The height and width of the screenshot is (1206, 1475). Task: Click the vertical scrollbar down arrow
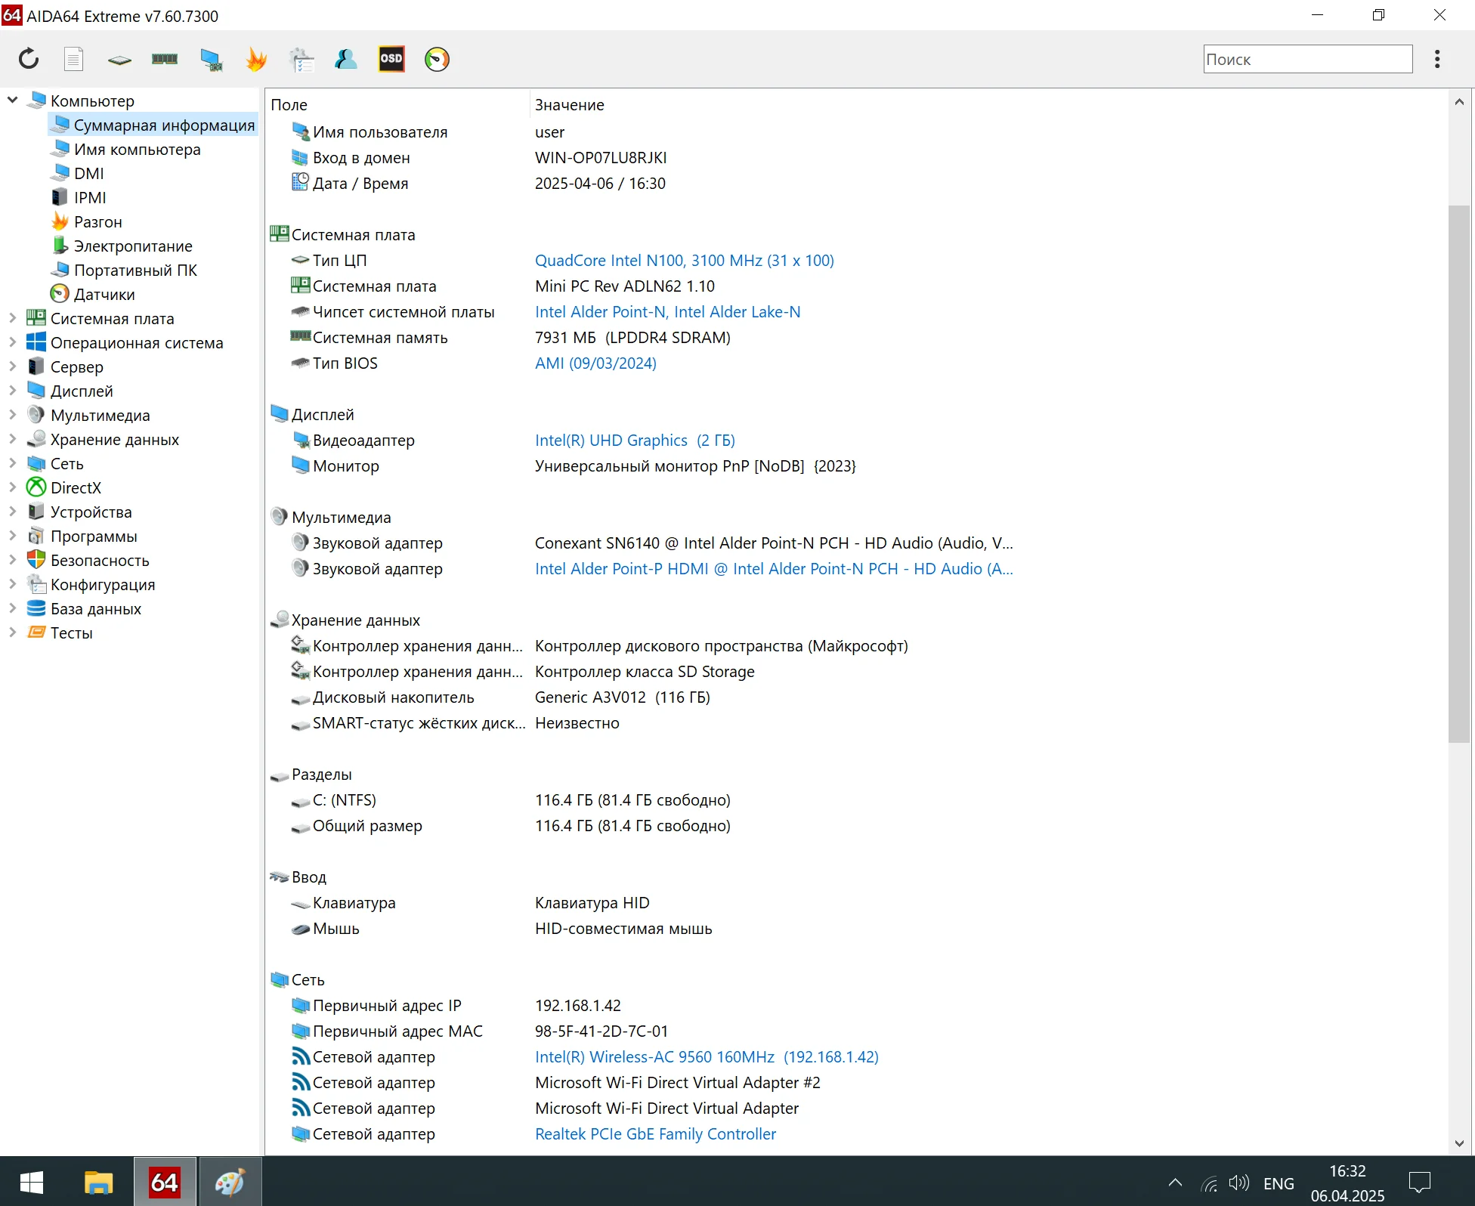click(x=1458, y=1143)
